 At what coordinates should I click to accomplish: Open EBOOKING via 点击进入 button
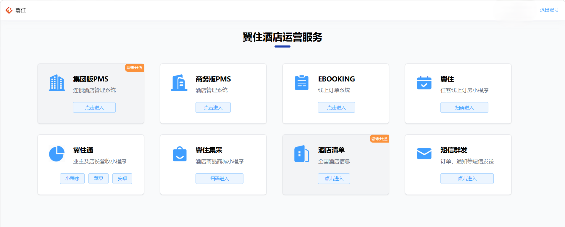pos(336,107)
